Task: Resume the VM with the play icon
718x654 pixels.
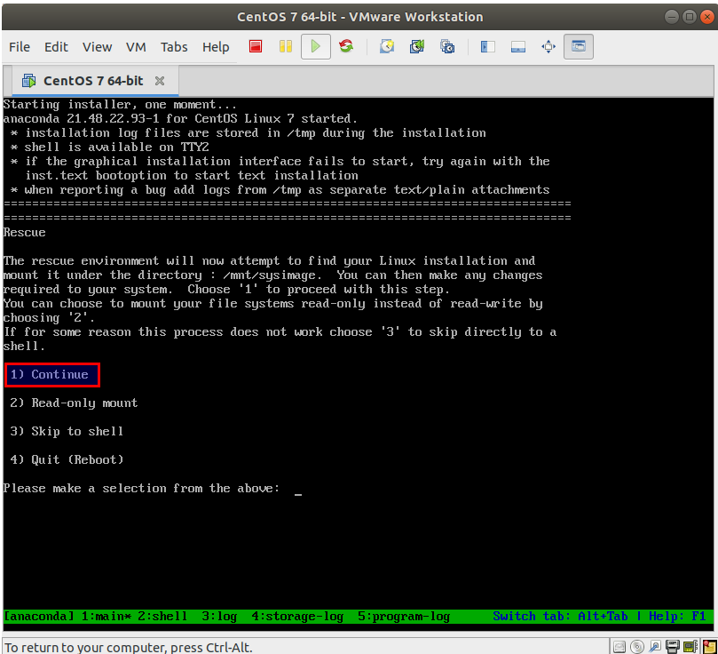Action: (x=316, y=48)
